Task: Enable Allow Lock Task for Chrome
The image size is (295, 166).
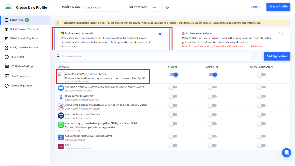Action: point(261,75)
